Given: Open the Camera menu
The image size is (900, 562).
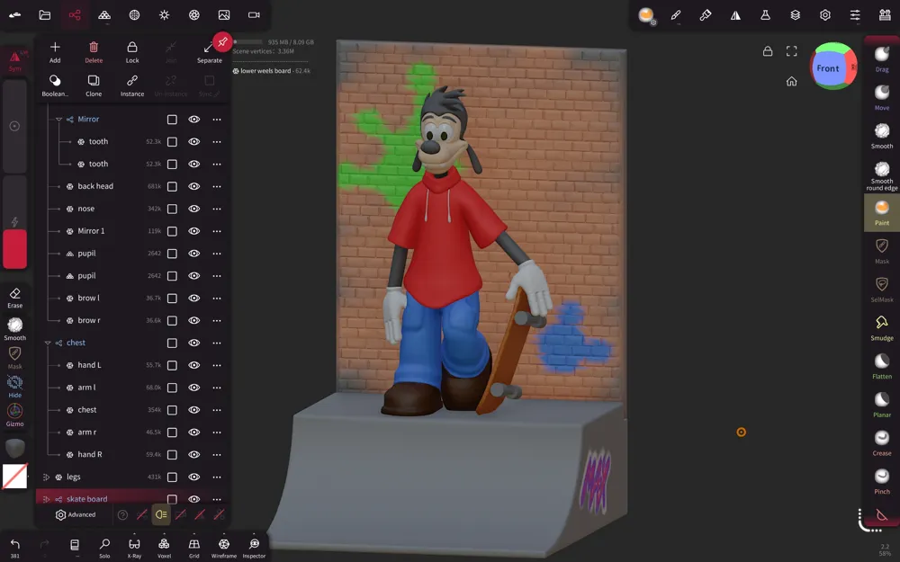Looking at the screenshot, I should (254, 15).
